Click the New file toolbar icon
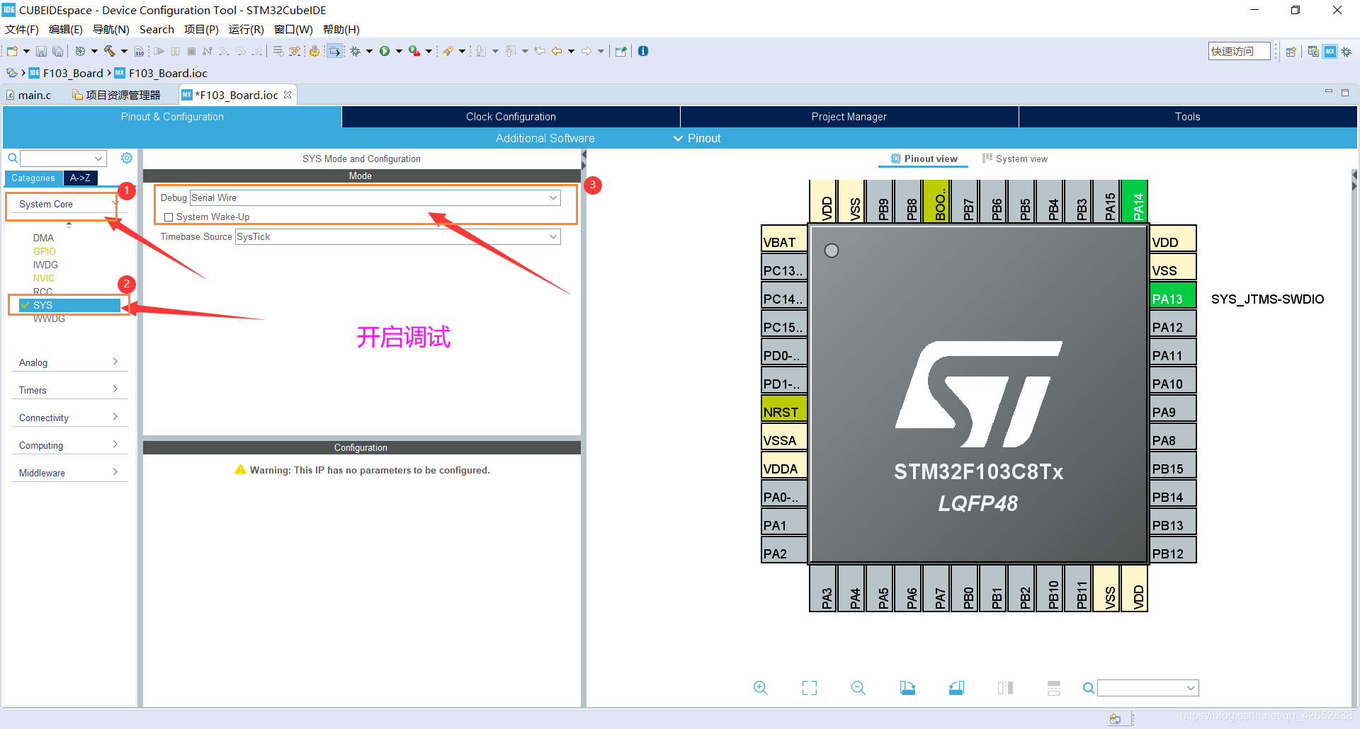The width and height of the screenshot is (1360, 729). click(x=12, y=51)
